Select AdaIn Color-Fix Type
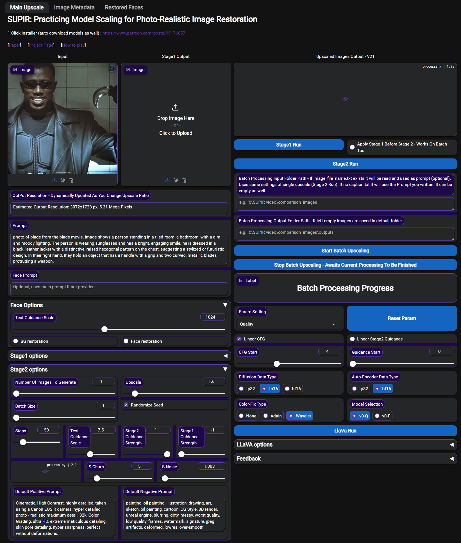Image resolution: width=461 pixels, height=543 pixels. (272, 416)
